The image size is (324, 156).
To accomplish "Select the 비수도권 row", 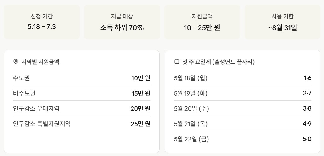I will 82,93.
